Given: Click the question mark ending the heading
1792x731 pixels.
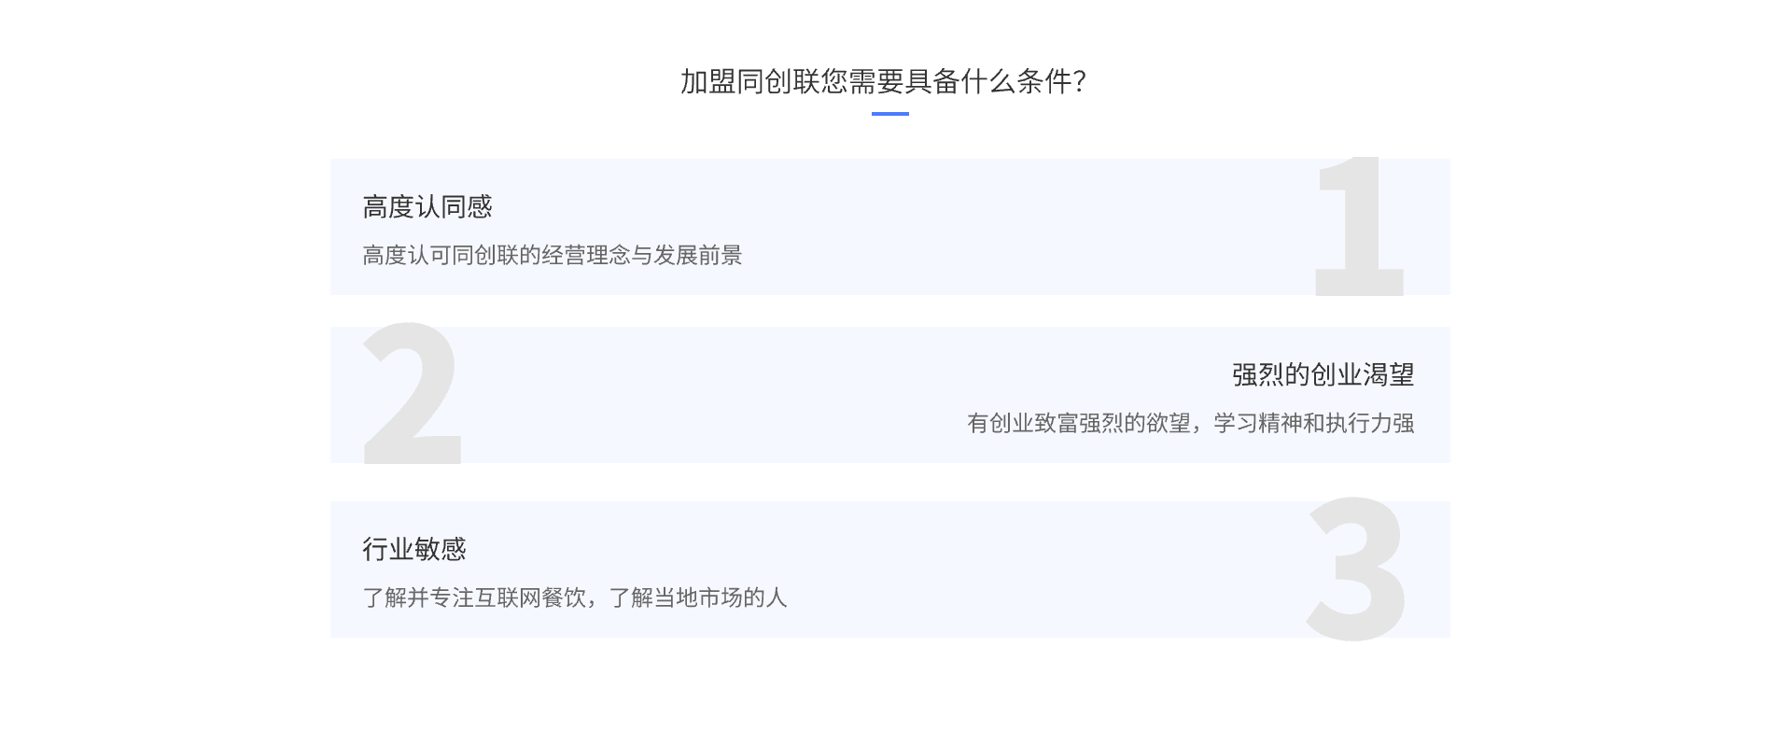Looking at the screenshot, I should coord(1080,82).
